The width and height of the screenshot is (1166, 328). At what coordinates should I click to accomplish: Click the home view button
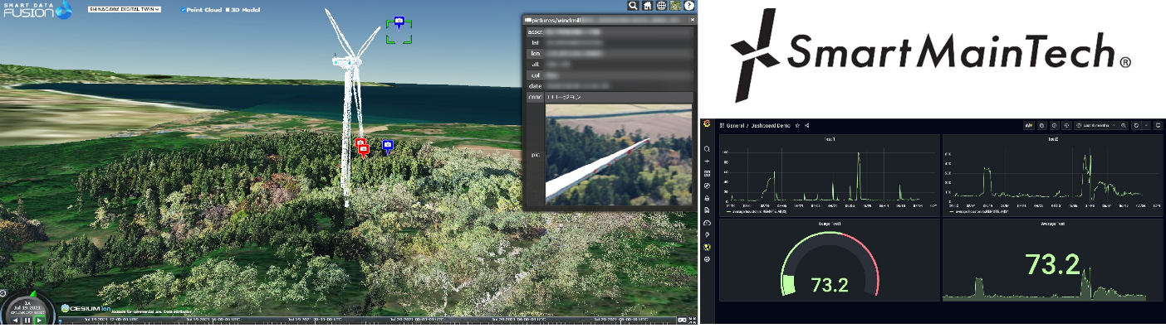click(647, 6)
